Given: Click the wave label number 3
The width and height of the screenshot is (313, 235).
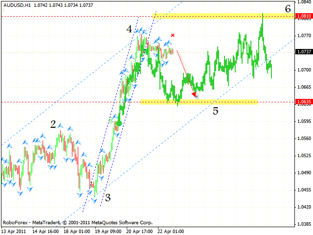Looking at the screenshot, I should point(108,198).
